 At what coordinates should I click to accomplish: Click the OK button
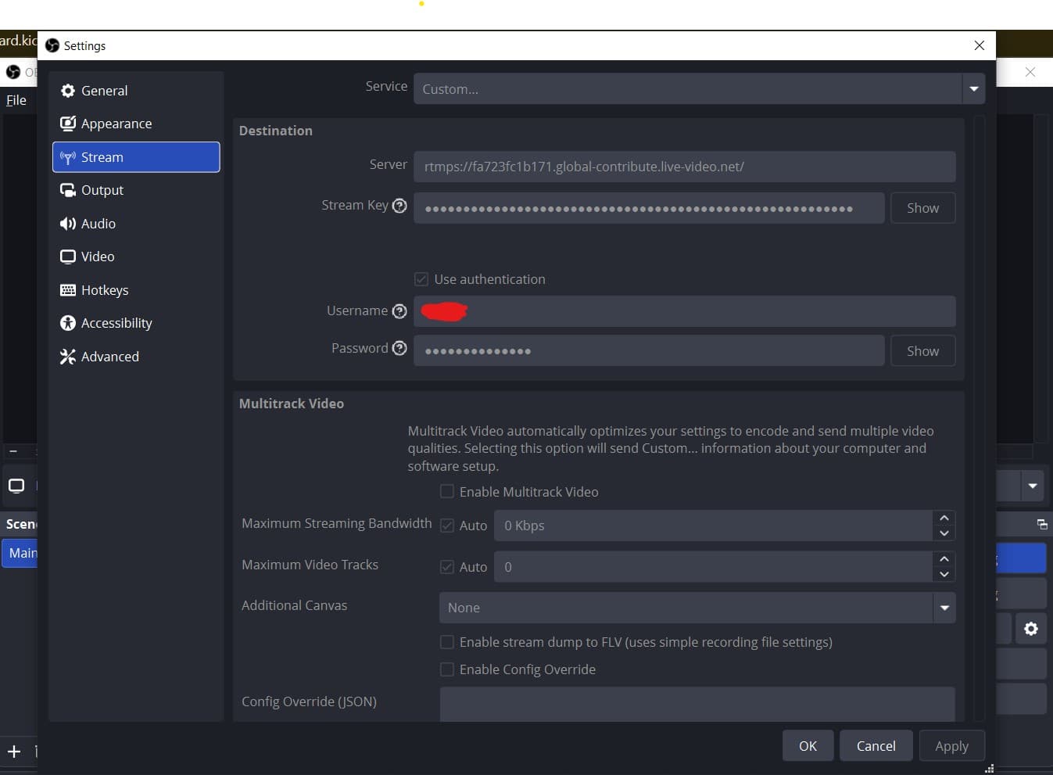pyautogui.click(x=808, y=746)
